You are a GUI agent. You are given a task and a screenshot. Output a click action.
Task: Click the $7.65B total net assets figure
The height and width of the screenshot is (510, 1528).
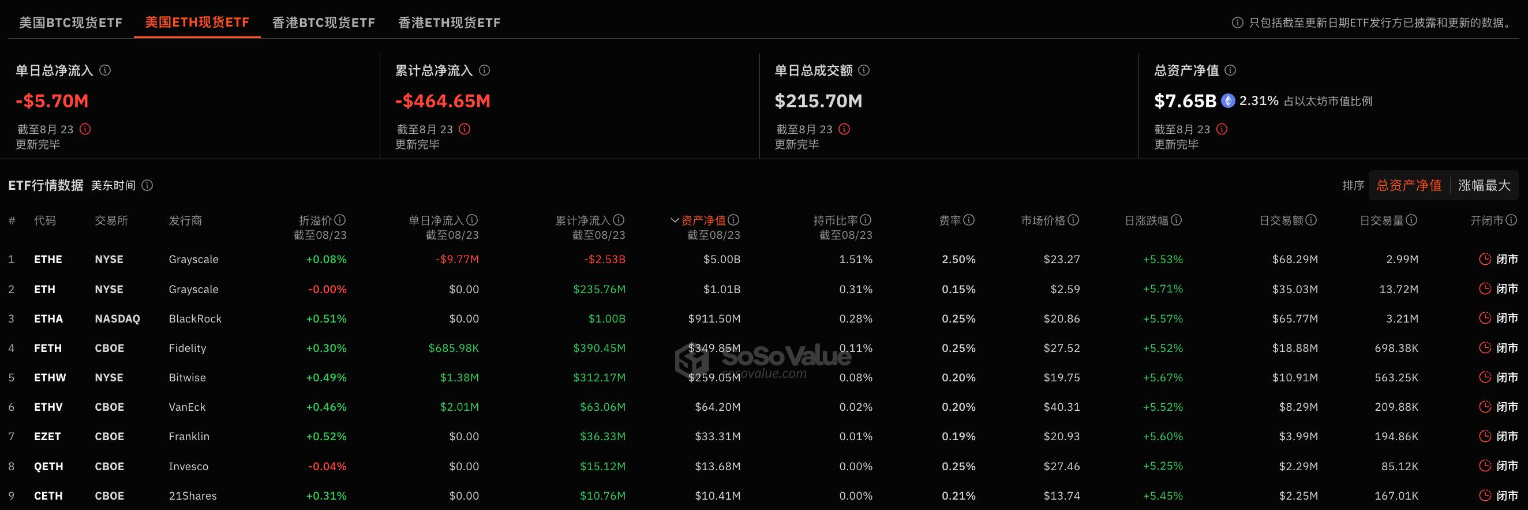click(1185, 101)
